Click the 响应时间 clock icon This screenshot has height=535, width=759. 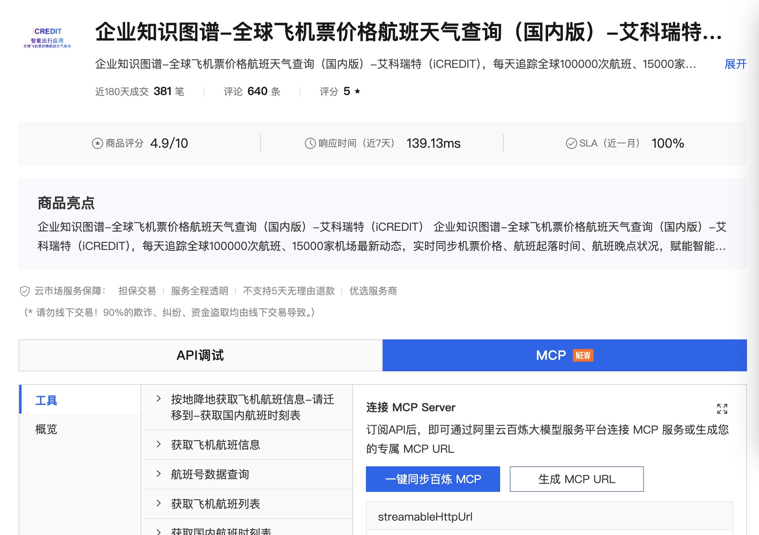pyautogui.click(x=310, y=143)
